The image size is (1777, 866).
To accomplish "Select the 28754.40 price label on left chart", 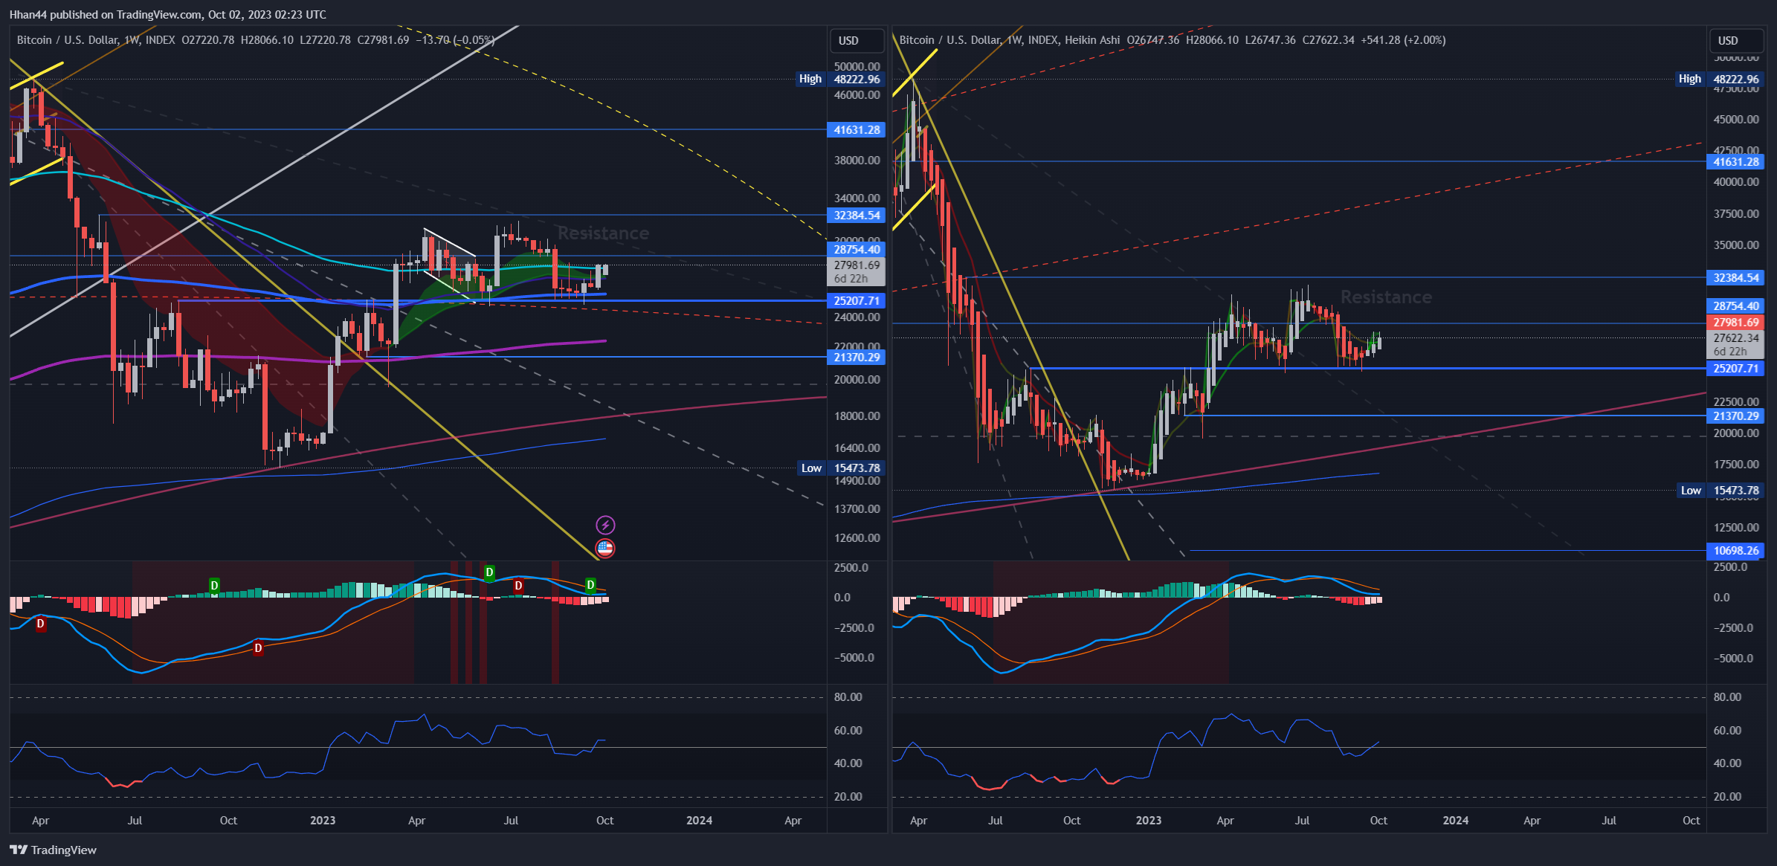I will click(x=857, y=250).
